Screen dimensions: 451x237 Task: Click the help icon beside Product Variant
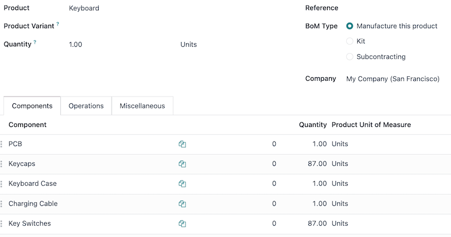point(58,24)
